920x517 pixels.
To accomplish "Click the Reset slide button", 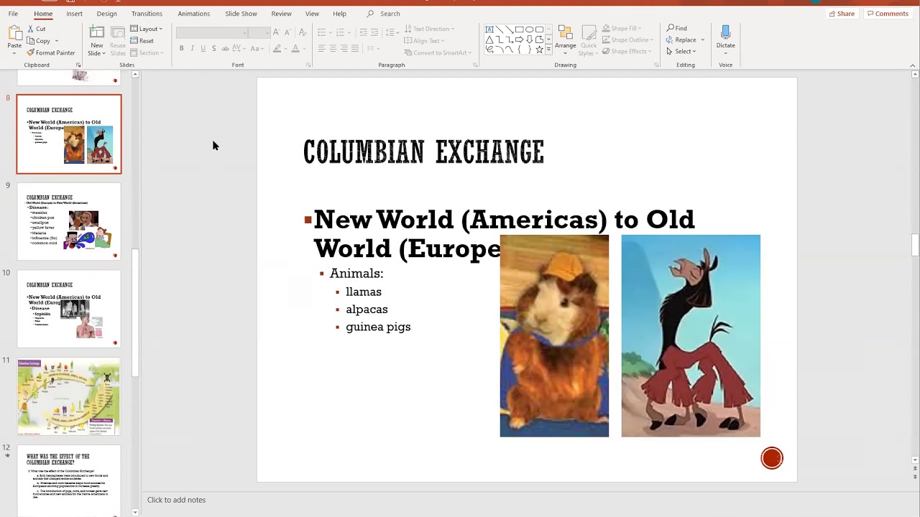I will click(142, 41).
